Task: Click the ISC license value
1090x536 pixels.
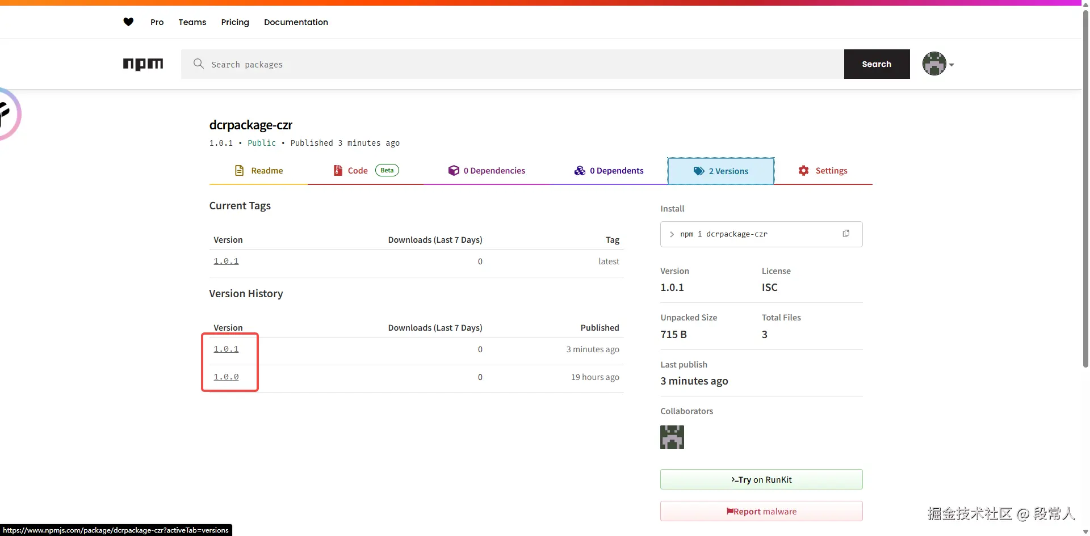Action: click(769, 288)
